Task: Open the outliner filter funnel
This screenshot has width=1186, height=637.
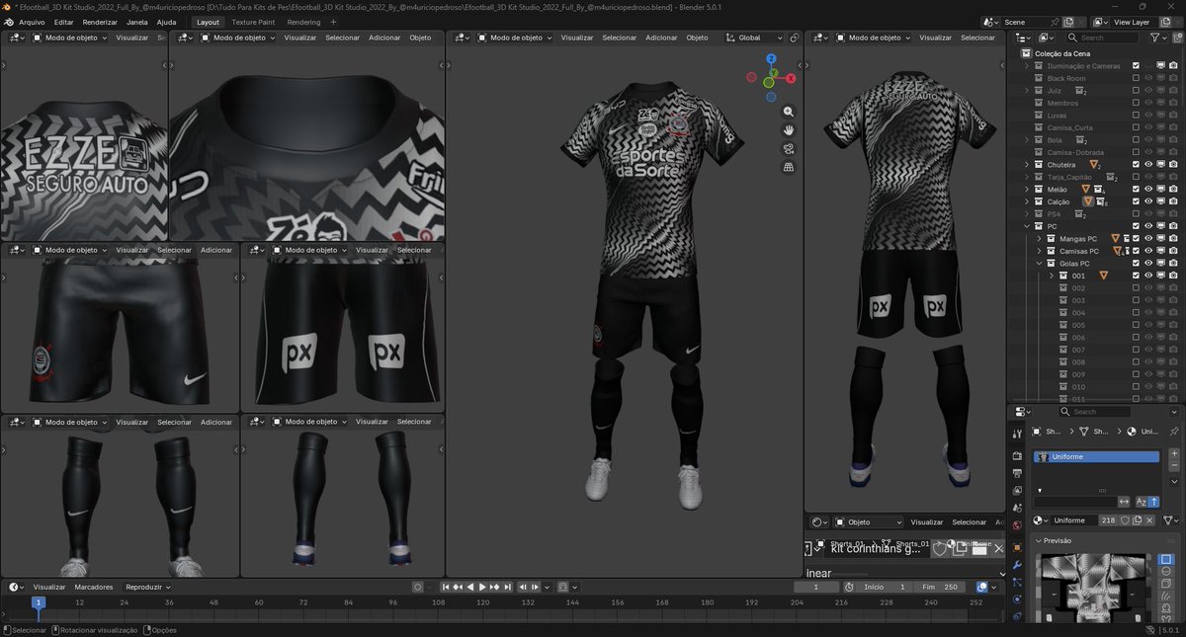Action: click(1154, 38)
